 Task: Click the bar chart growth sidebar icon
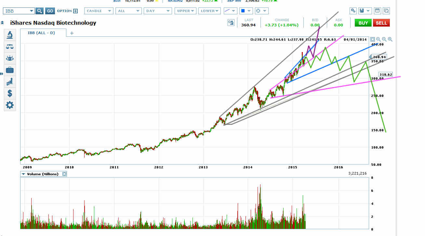coord(10,82)
